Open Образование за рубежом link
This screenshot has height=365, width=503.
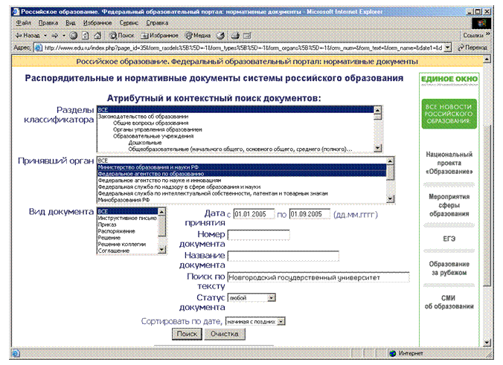click(449, 268)
